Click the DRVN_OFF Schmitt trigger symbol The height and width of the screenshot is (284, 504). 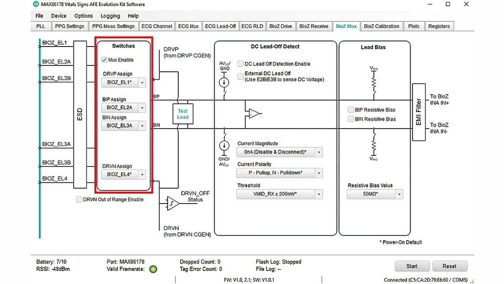(x=173, y=203)
